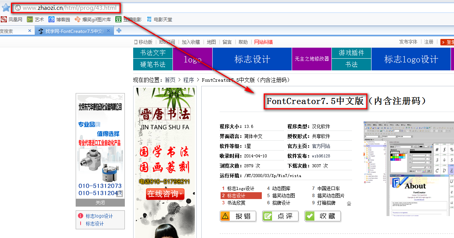Click 标志设计 link in left sidebar box
Screen dimensions: 454x238
[x=95, y=224]
